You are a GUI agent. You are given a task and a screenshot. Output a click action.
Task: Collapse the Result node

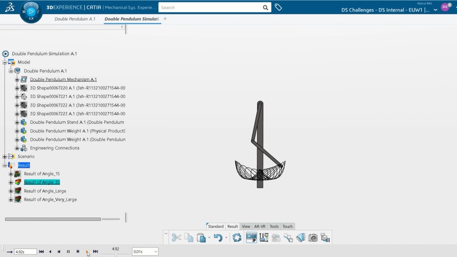[5, 165]
